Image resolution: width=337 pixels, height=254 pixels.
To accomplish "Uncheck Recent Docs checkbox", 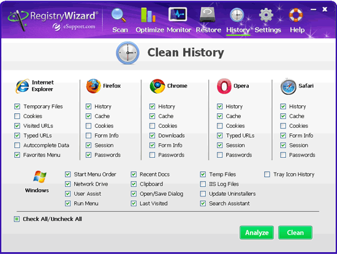I will click(134, 174).
